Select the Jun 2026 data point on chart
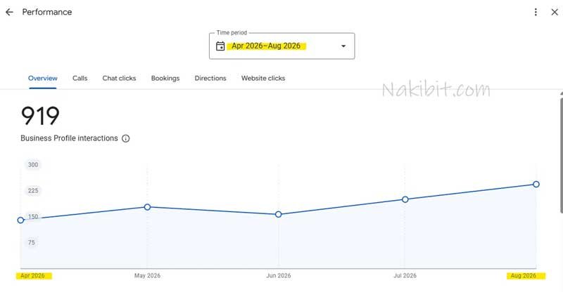 (x=278, y=214)
